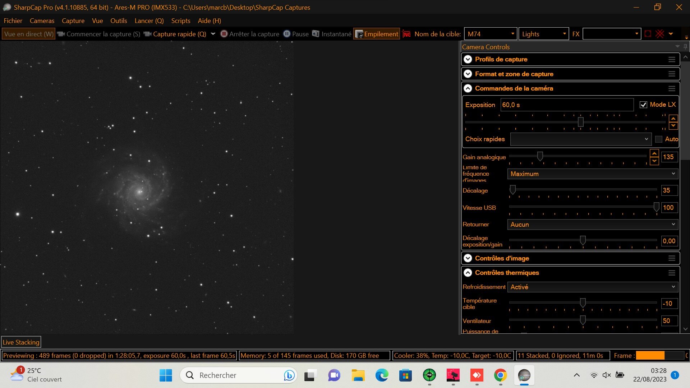Open Commandes de la caméra hamburger menu
Screen dimensions: 690x388
coord(672,88)
